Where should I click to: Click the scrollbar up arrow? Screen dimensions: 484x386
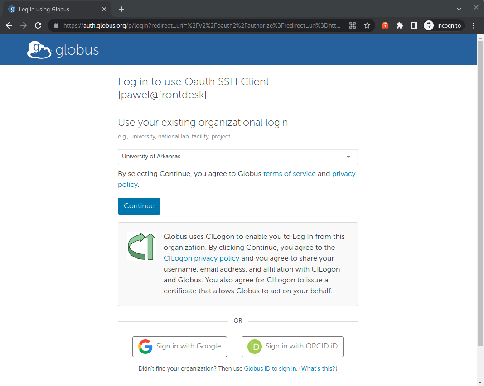click(480, 38)
